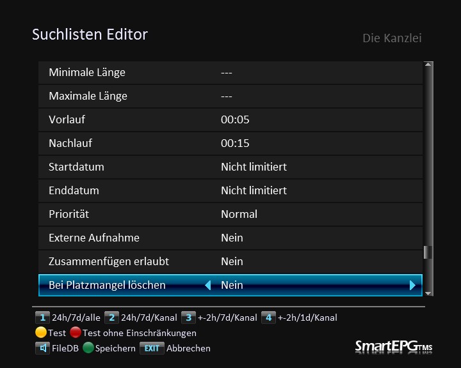Edit the Nachlauf time 00:15
This screenshot has height=368, width=461.
point(235,143)
